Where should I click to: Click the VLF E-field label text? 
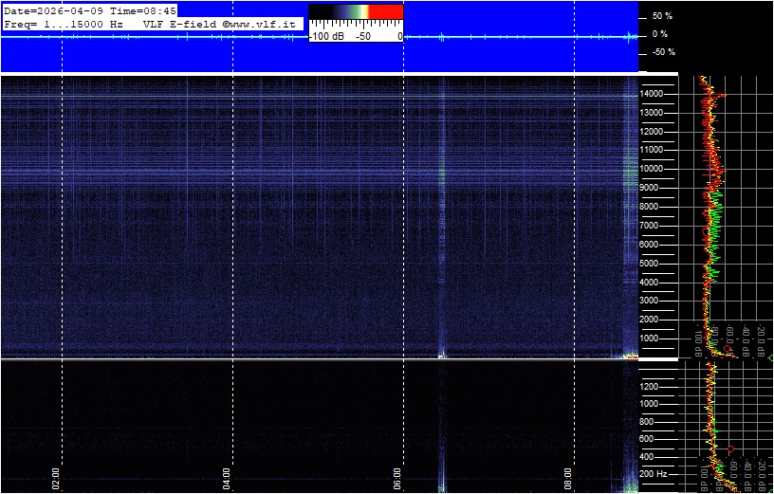(180, 24)
